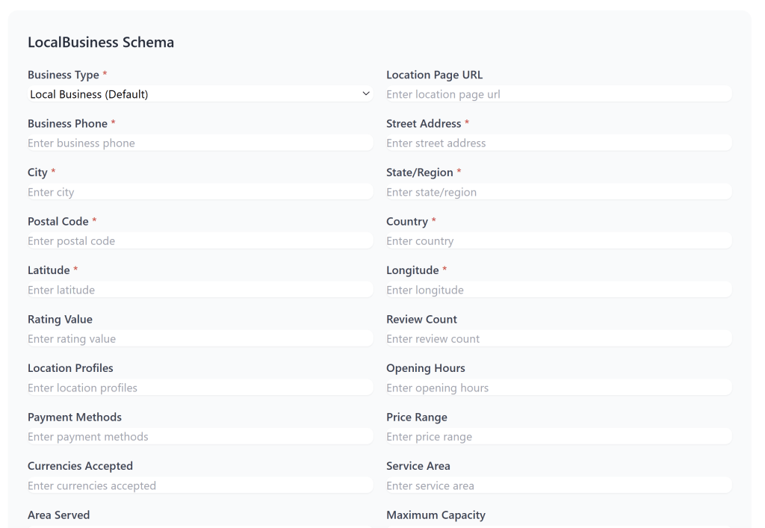This screenshot has height=528, width=765.
Task: Click the Price Range text box
Action: [x=558, y=437]
